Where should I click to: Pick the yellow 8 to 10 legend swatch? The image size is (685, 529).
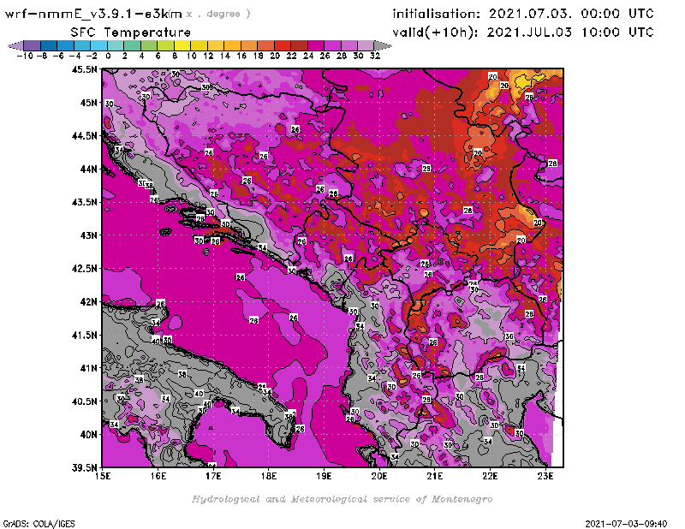(182, 45)
